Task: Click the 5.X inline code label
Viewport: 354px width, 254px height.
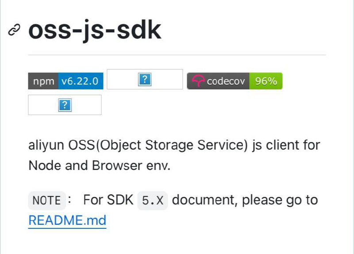Action: point(153,200)
